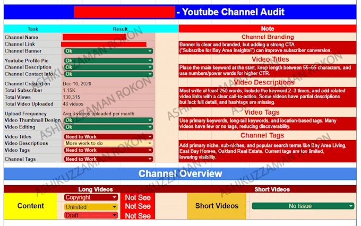
Task: Select the Long Videos header cell
Action: tap(96, 189)
